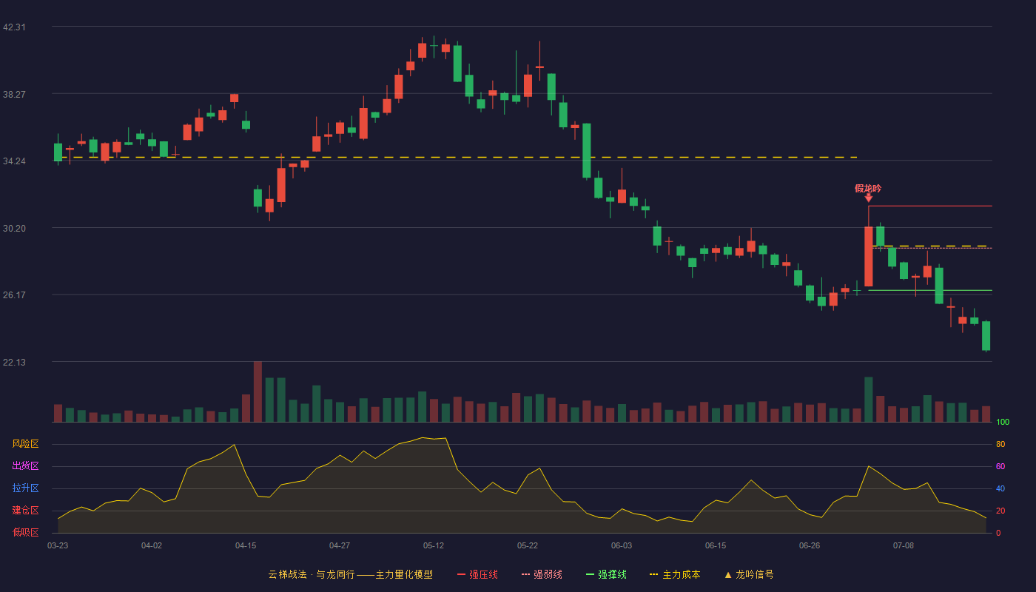Click the 06-03 date label
1036x592 pixels.
(622, 545)
